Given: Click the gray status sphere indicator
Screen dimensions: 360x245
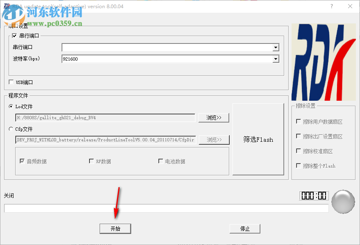Looking at the screenshot, I should [x=343, y=202].
